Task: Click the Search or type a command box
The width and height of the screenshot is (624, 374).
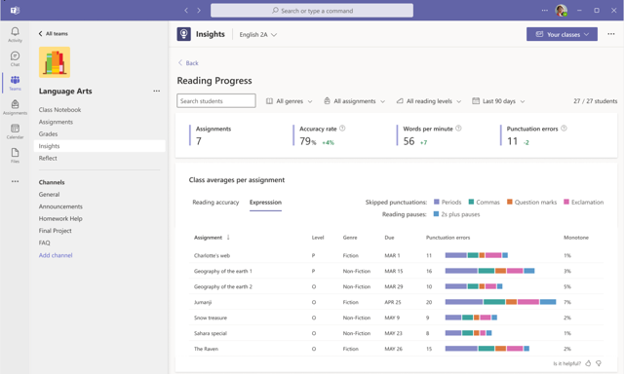Action: [312, 11]
